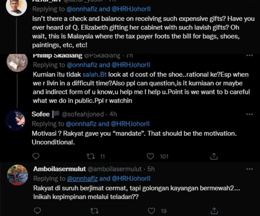This screenshot has height=216, width=260.
Task: Like Amboilasermulut's tweet with 19 likes
Action: tap(151, 210)
